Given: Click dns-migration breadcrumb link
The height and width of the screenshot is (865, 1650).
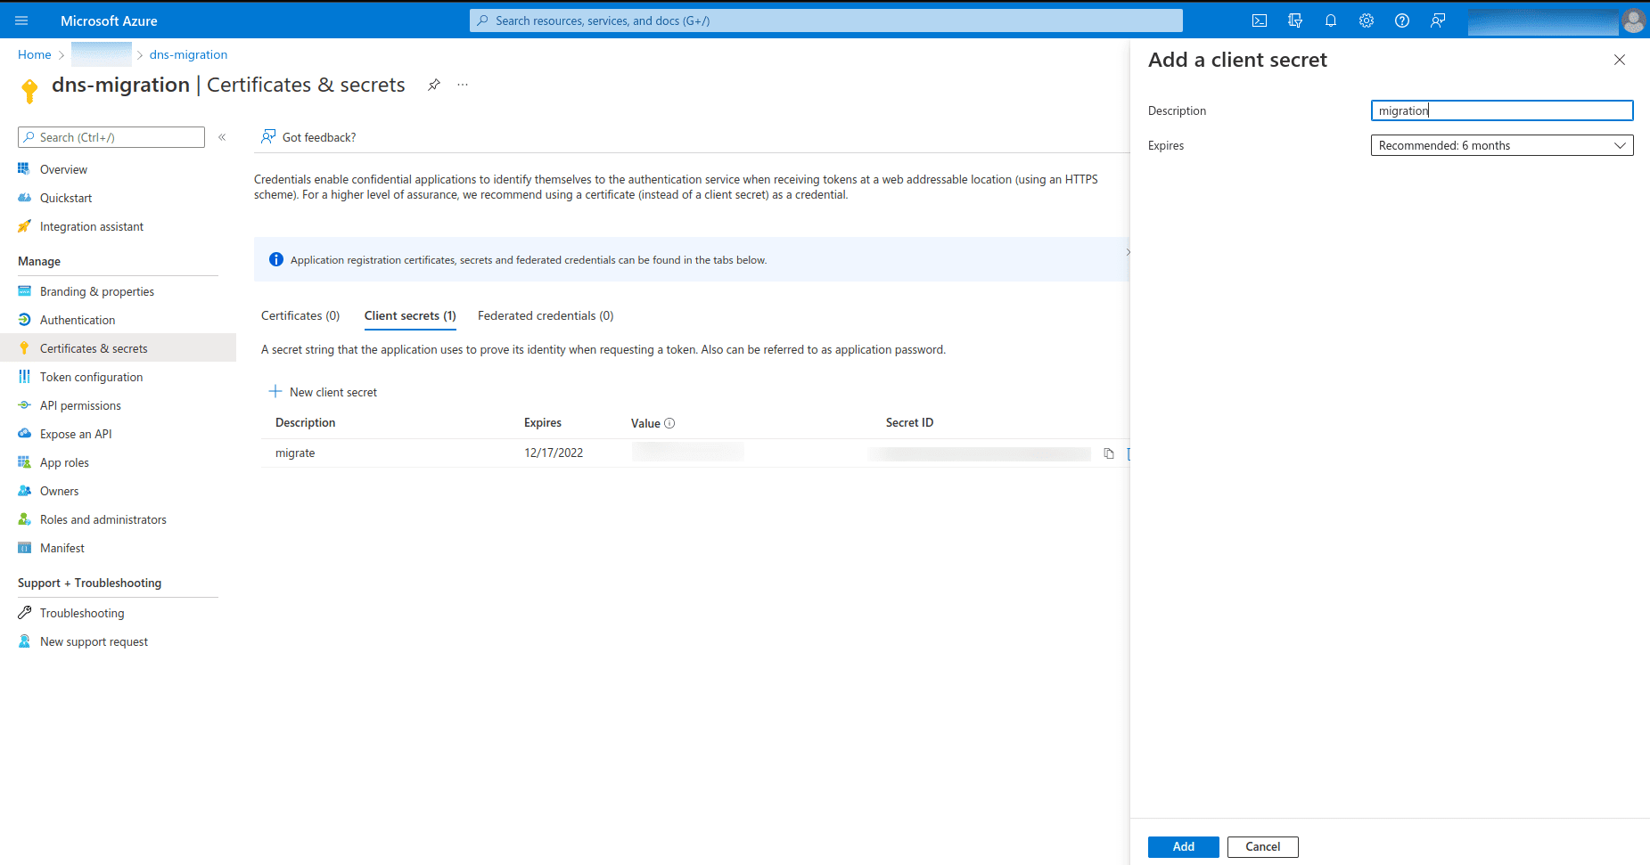Looking at the screenshot, I should coord(188,54).
